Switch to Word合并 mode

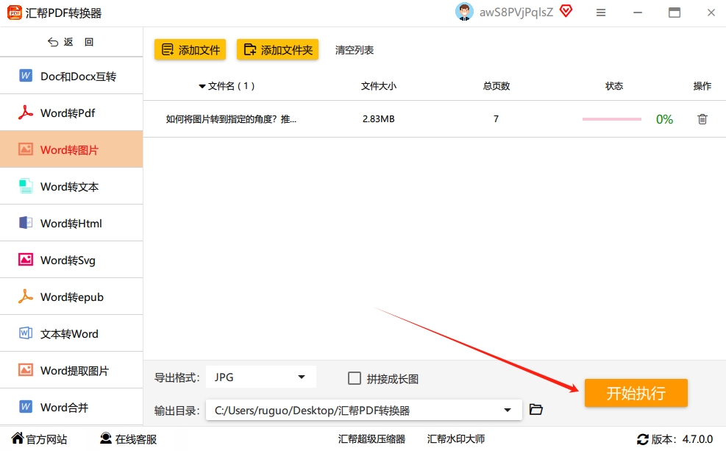point(71,407)
